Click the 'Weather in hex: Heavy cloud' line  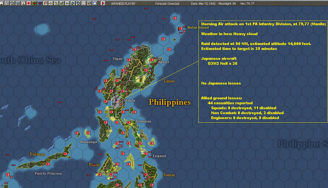click(229, 34)
